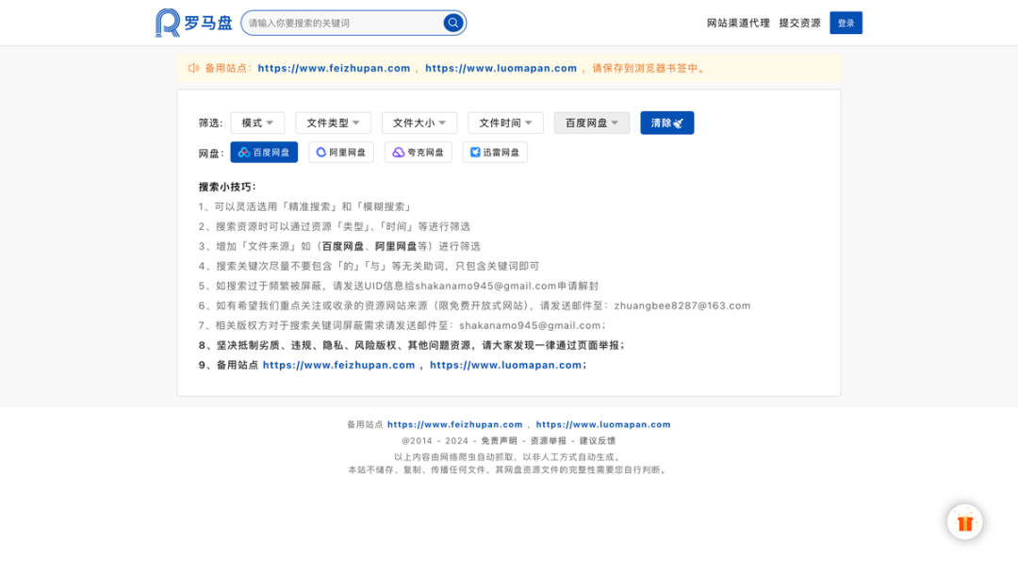Expand the 百度网盘 filter dropdown
Image resolution: width=1018 pixels, height=575 pixels.
591,123
